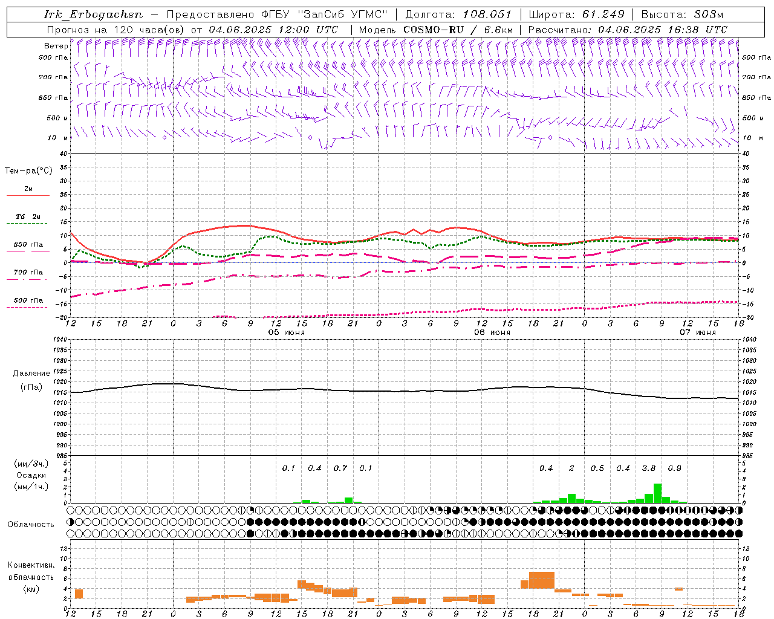Click the "500 гПа" temperature legend entry
This screenshot has height=619, width=774.
(x=28, y=300)
